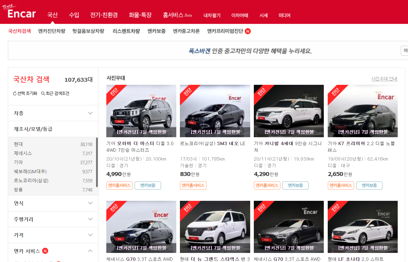Open the 기아 K7 프리미어 car photo

(x=363, y=111)
